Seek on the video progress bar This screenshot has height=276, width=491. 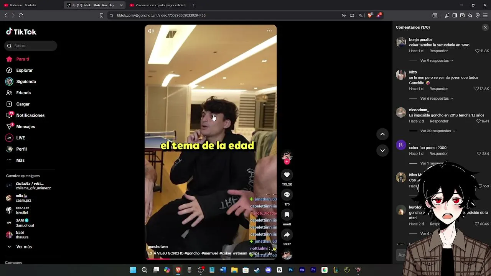pos(211,259)
